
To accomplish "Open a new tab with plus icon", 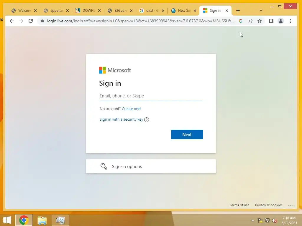I will [238, 11].
